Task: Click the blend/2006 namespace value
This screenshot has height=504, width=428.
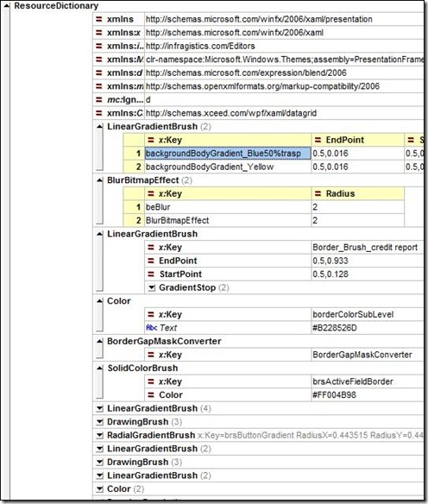Action: [x=246, y=73]
